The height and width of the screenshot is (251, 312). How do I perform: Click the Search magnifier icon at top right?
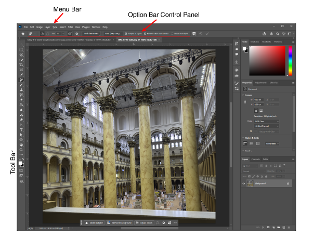pos(278,33)
